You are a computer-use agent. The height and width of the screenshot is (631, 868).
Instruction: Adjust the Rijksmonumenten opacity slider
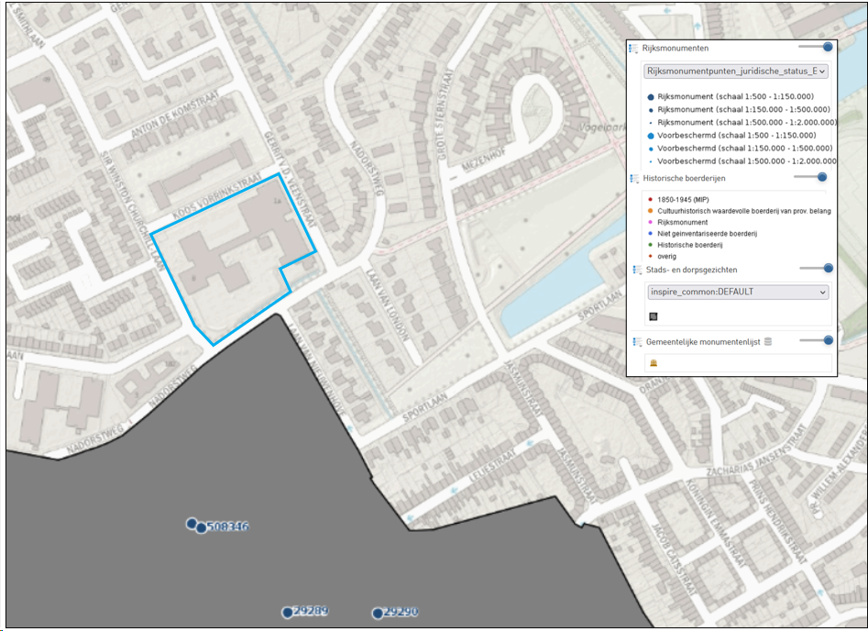coord(816,47)
